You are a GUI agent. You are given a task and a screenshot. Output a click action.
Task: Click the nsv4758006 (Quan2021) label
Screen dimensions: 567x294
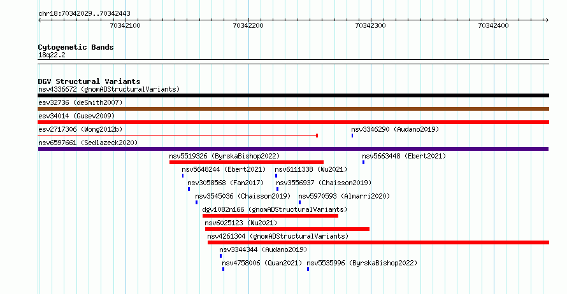coord(262,263)
